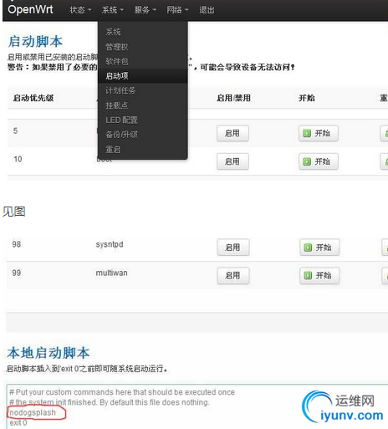Click the exit 0 line in script
The height and width of the screenshot is (429, 388).
[x=18, y=422]
